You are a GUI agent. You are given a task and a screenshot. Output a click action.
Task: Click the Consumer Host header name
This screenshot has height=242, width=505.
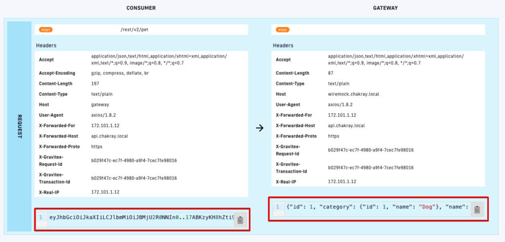coord(44,104)
